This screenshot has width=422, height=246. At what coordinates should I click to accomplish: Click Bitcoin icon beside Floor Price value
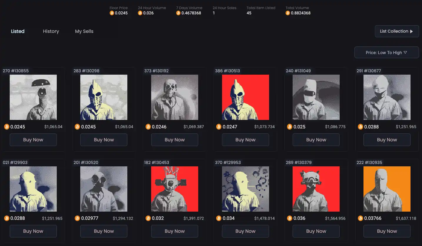(112, 13)
